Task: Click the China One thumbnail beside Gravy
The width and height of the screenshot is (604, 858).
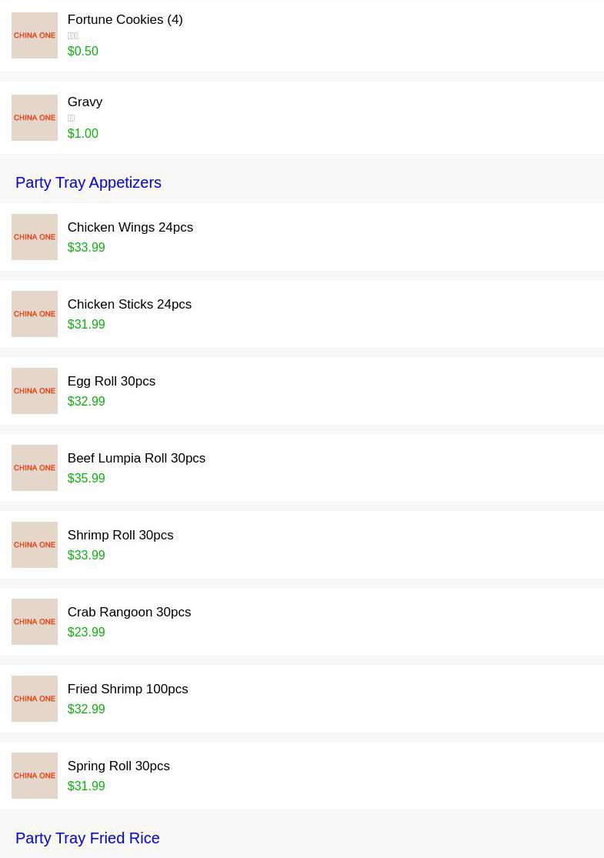Action: 35,118
